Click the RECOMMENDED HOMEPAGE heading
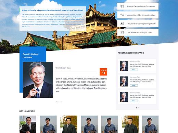 click(131, 53)
